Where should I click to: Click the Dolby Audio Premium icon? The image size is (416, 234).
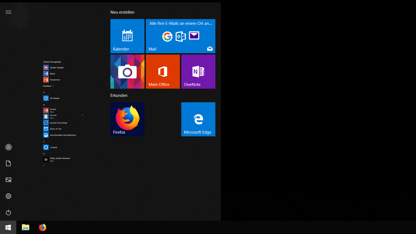point(46,160)
